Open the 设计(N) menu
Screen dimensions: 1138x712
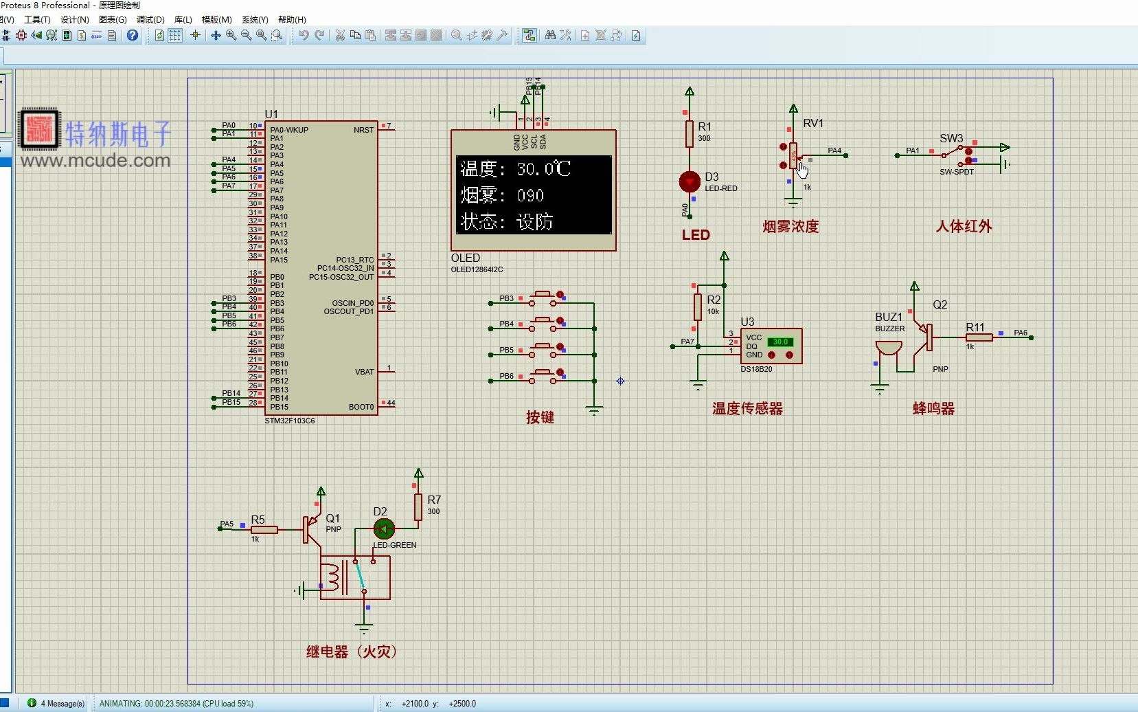tap(75, 20)
